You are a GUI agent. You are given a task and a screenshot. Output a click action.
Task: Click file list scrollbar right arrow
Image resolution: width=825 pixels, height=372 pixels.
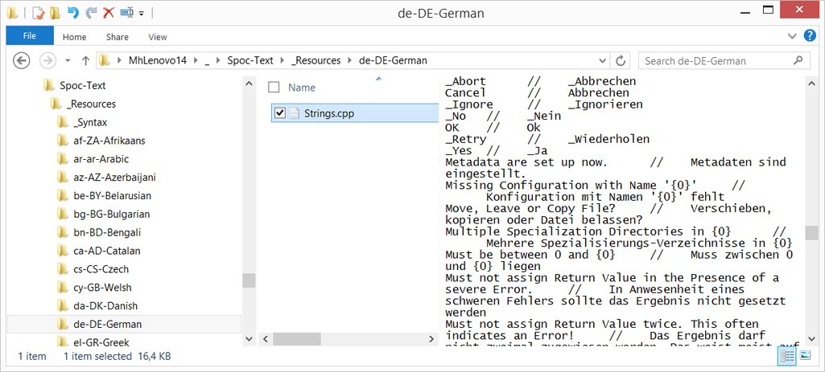(x=431, y=338)
